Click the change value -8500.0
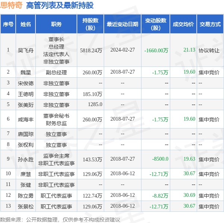 (x=160, y=159)
